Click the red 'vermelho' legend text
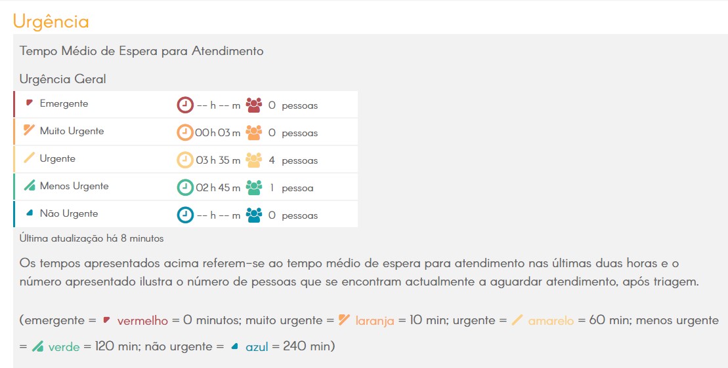The image size is (728, 368). [142, 320]
